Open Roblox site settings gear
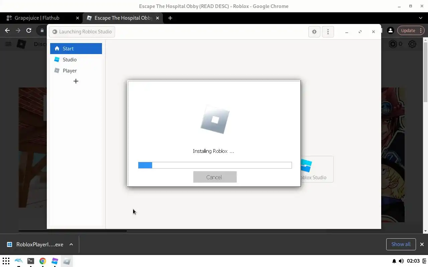This screenshot has width=428, height=267. coord(412,44)
